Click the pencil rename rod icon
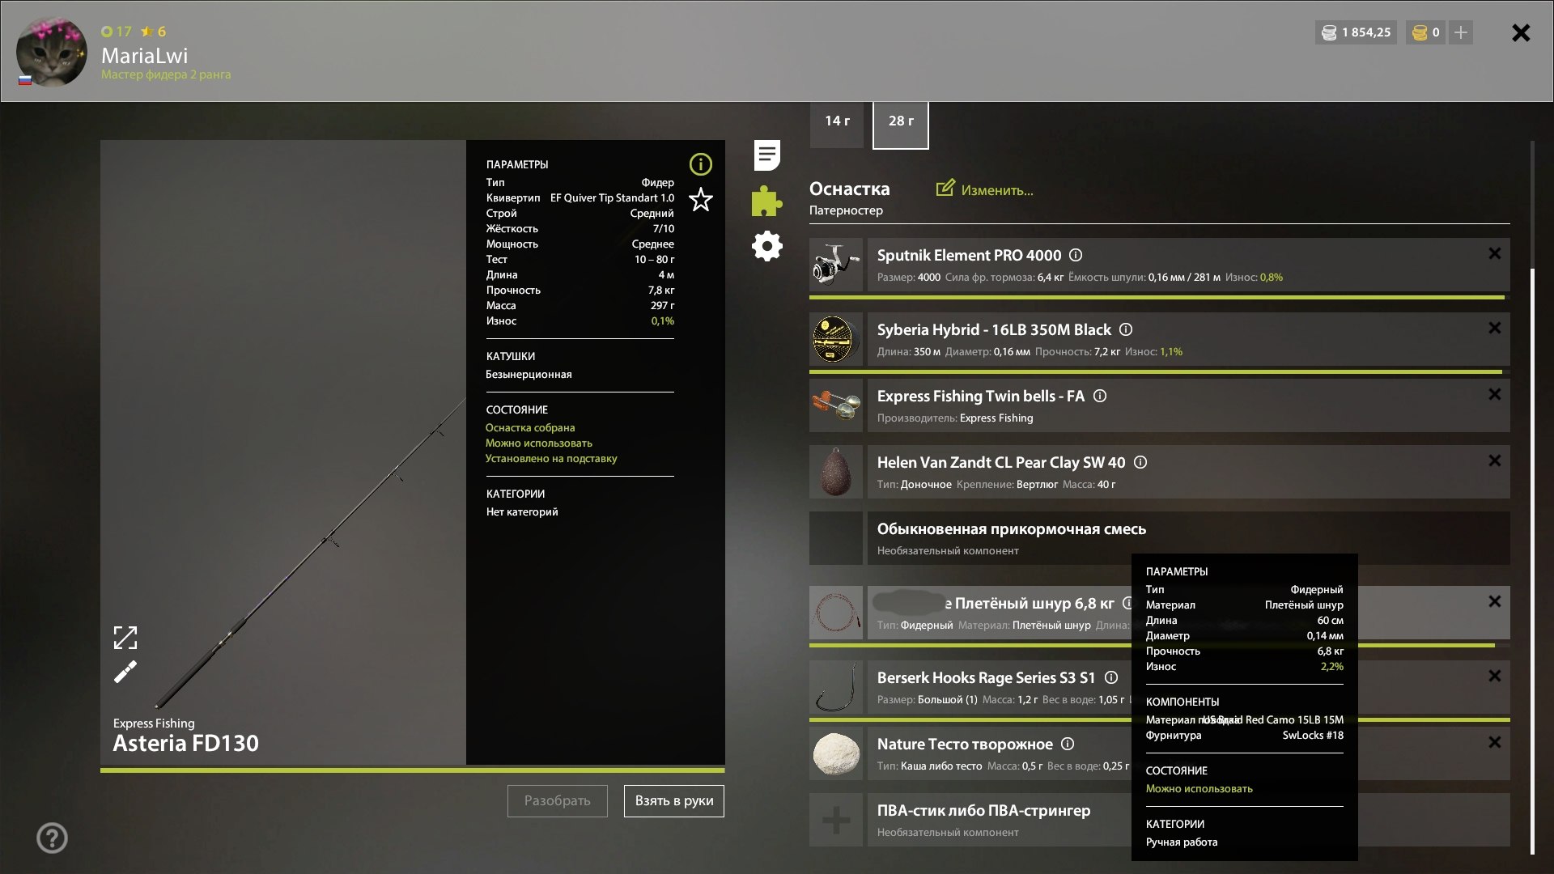 point(125,672)
